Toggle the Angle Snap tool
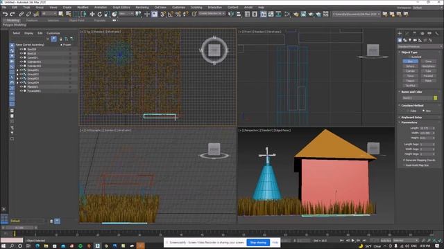 coord(171,14)
